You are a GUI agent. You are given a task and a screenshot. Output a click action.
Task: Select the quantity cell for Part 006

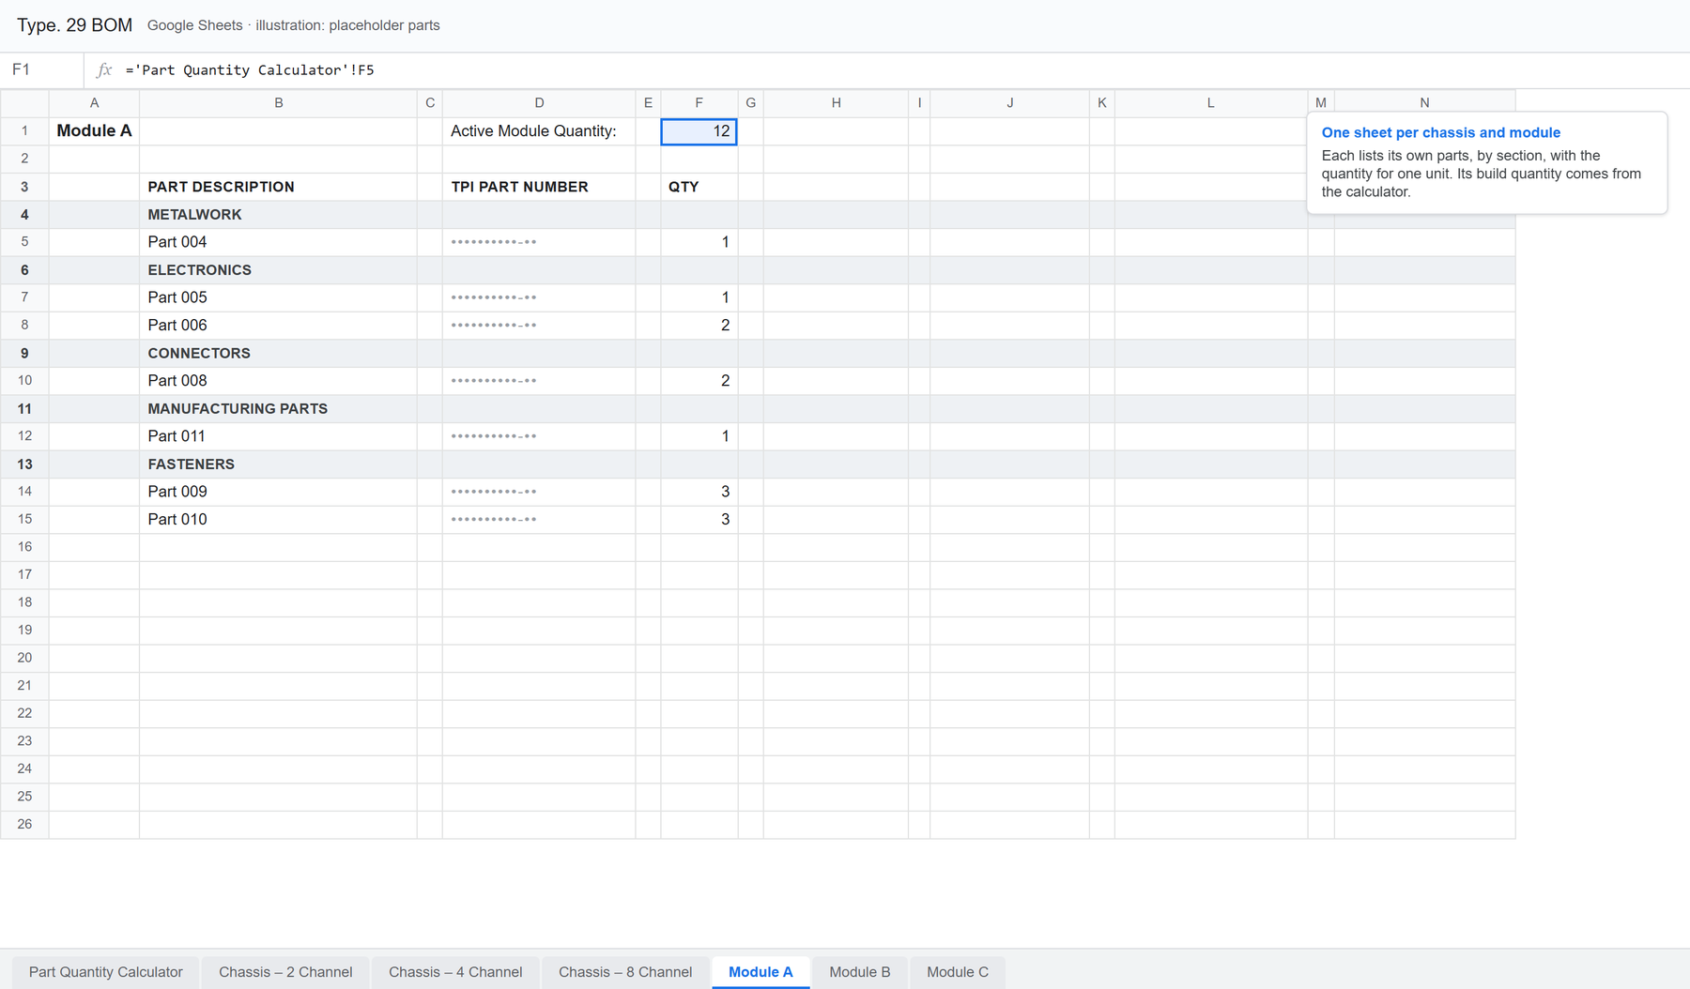[x=699, y=326]
